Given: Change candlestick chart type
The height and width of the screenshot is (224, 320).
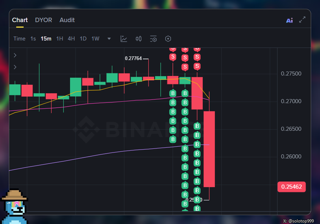Looking at the screenshot, I should 138,39.
